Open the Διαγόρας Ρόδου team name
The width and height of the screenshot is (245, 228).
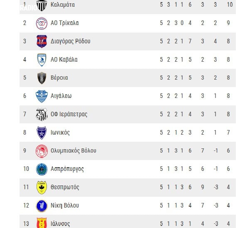[x=71, y=41]
